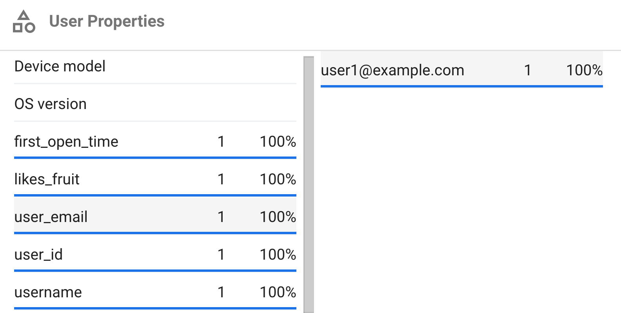
Task: Click the blue bar under user1@example.com
Action: coord(462,86)
